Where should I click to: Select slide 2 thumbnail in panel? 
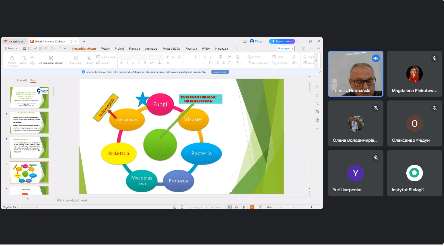pyautogui.click(x=29, y=122)
